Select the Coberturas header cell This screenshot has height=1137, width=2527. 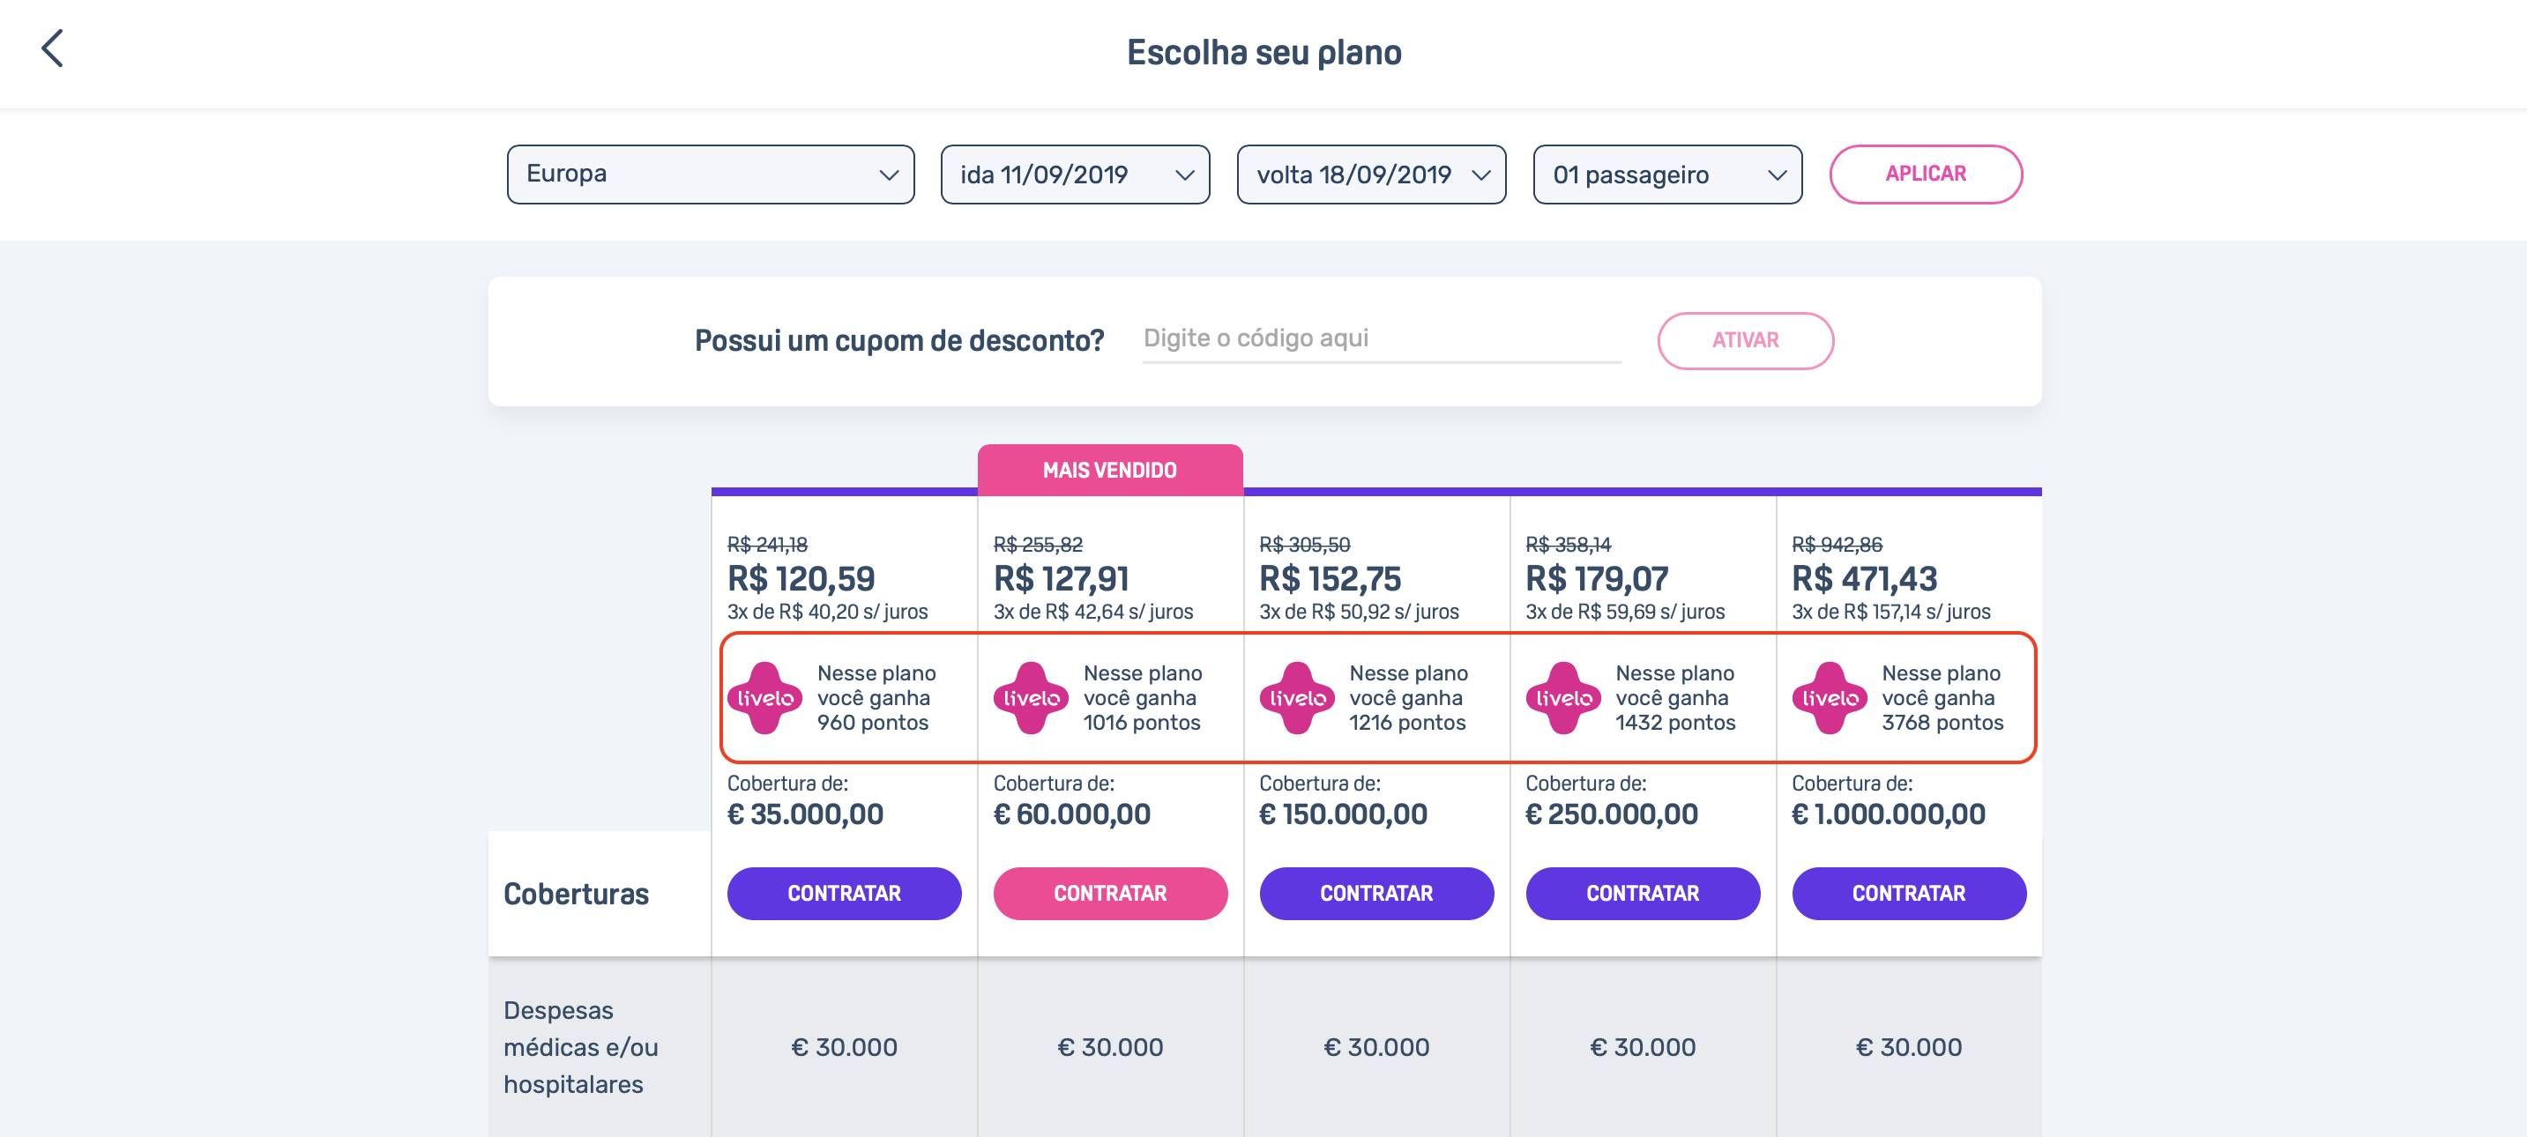[600, 894]
